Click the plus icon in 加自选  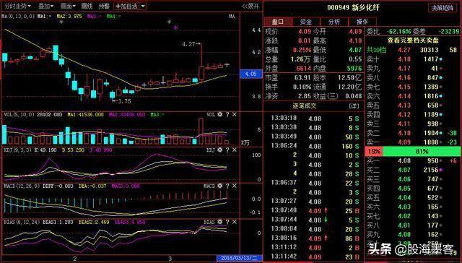(118, 6)
